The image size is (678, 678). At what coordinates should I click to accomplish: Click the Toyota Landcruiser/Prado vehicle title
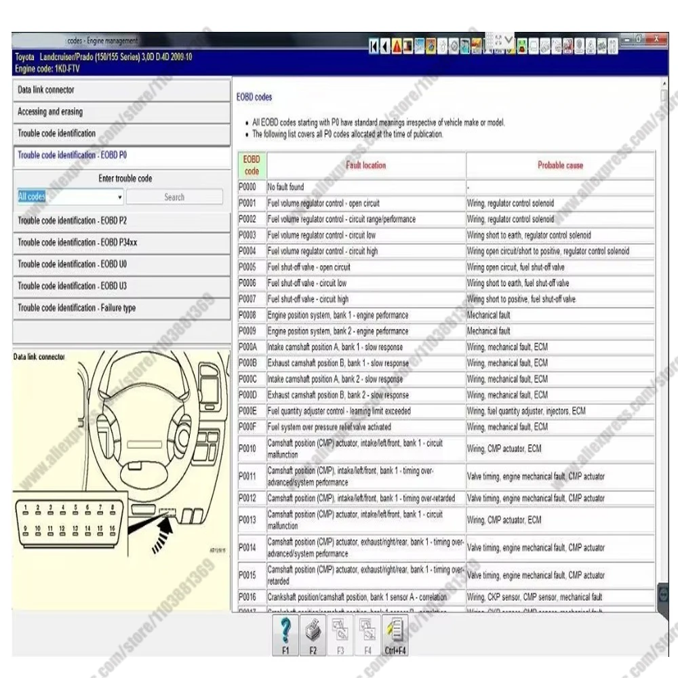[104, 57]
